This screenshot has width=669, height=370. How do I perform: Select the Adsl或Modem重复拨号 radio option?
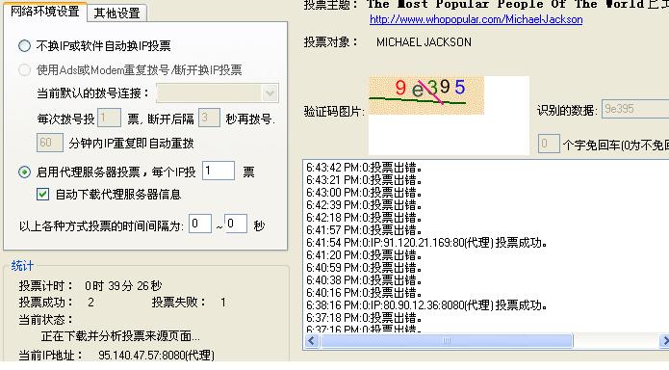[x=25, y=69]
